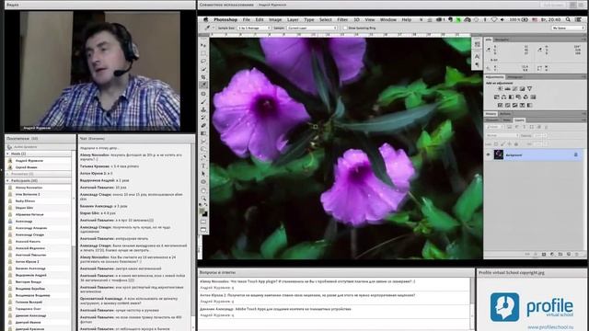589x331 pixels.
Task: Toggle pixel layer filter in Layers panel
Action: (510, 127)
